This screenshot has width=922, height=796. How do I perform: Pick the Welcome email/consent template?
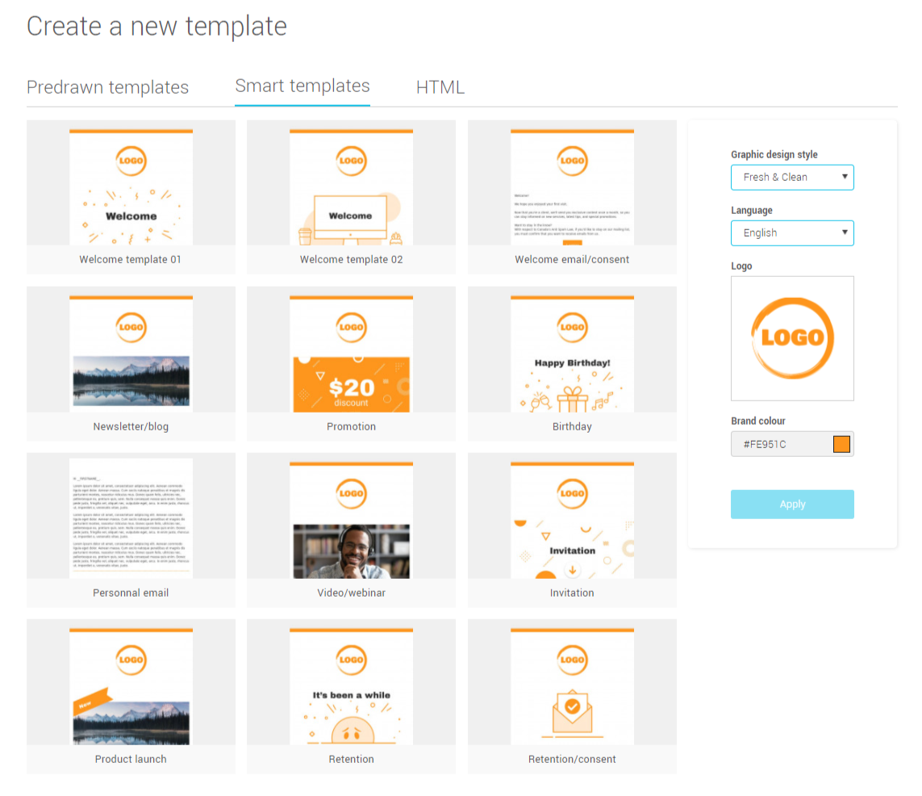572,187
